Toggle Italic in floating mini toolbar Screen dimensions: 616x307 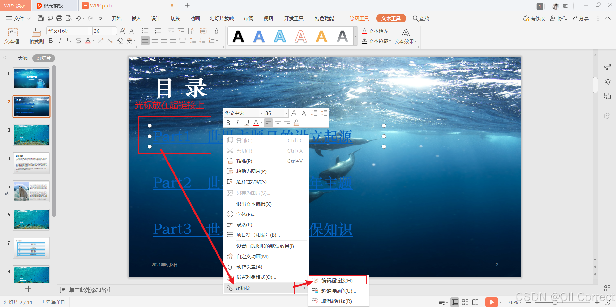pyautogui.click(x=237, y=123)
